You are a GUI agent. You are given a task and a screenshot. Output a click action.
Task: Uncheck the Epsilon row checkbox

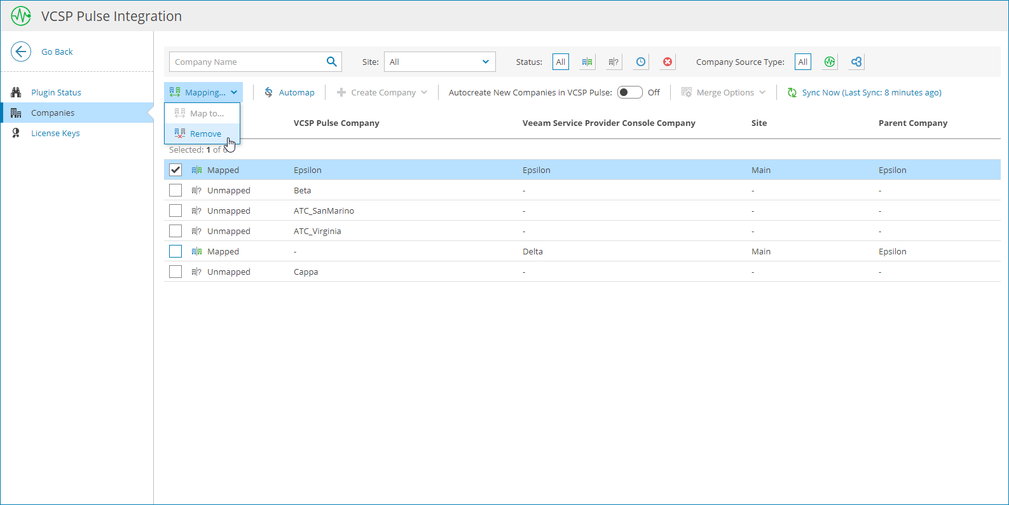click(x=175, y=170)
